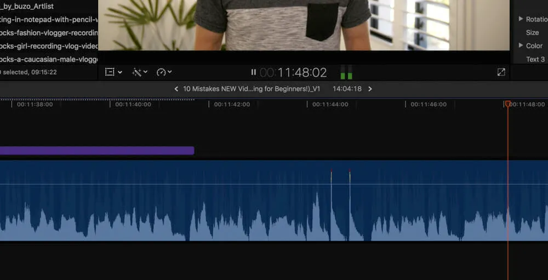
Task: Select the fashion-vlogger-recording clip in browser
Action: pos(49,33)
